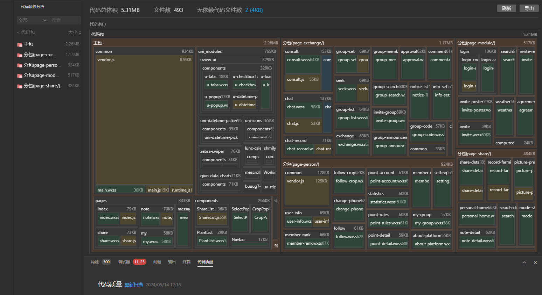Select the chat-record 71KB header

[x=308, y=141]
